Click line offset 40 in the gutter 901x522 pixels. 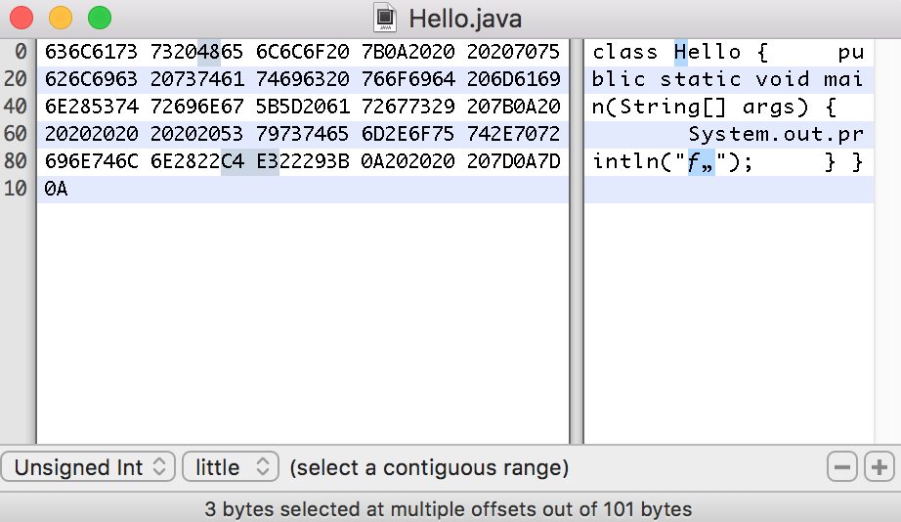[x=16, y=107]
